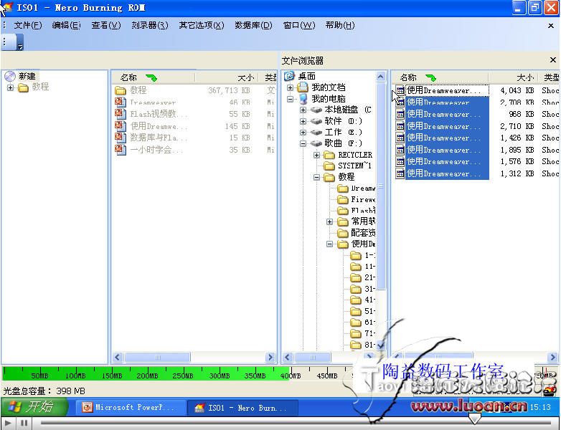This screenshot has width=561, height=430.
Task: Sort compilation list by 大小 column
Action: click(228, 77)
